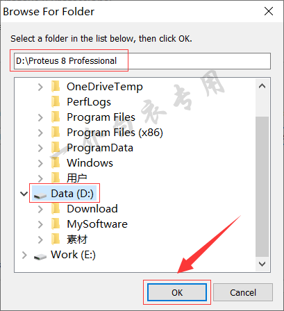This screenshot has width=284, height=311.
Task: Select the 用户 folder item
Action: pos(77,178)
